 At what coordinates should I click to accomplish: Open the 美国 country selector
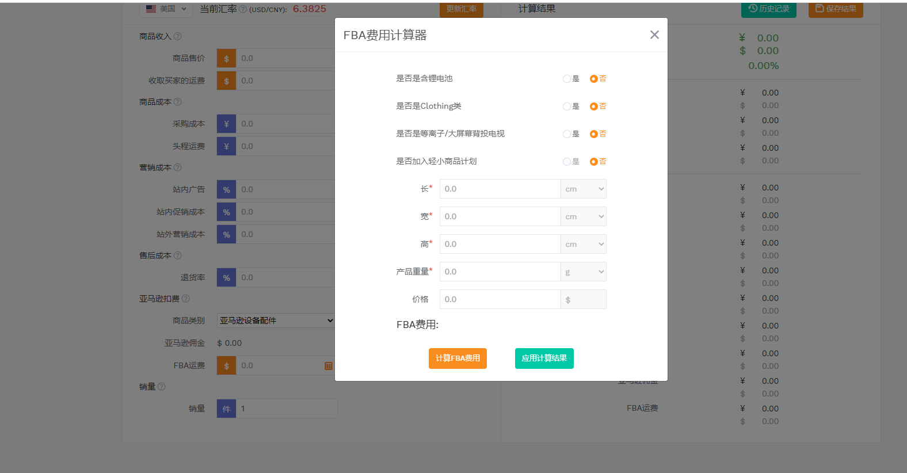click(166, 9)
